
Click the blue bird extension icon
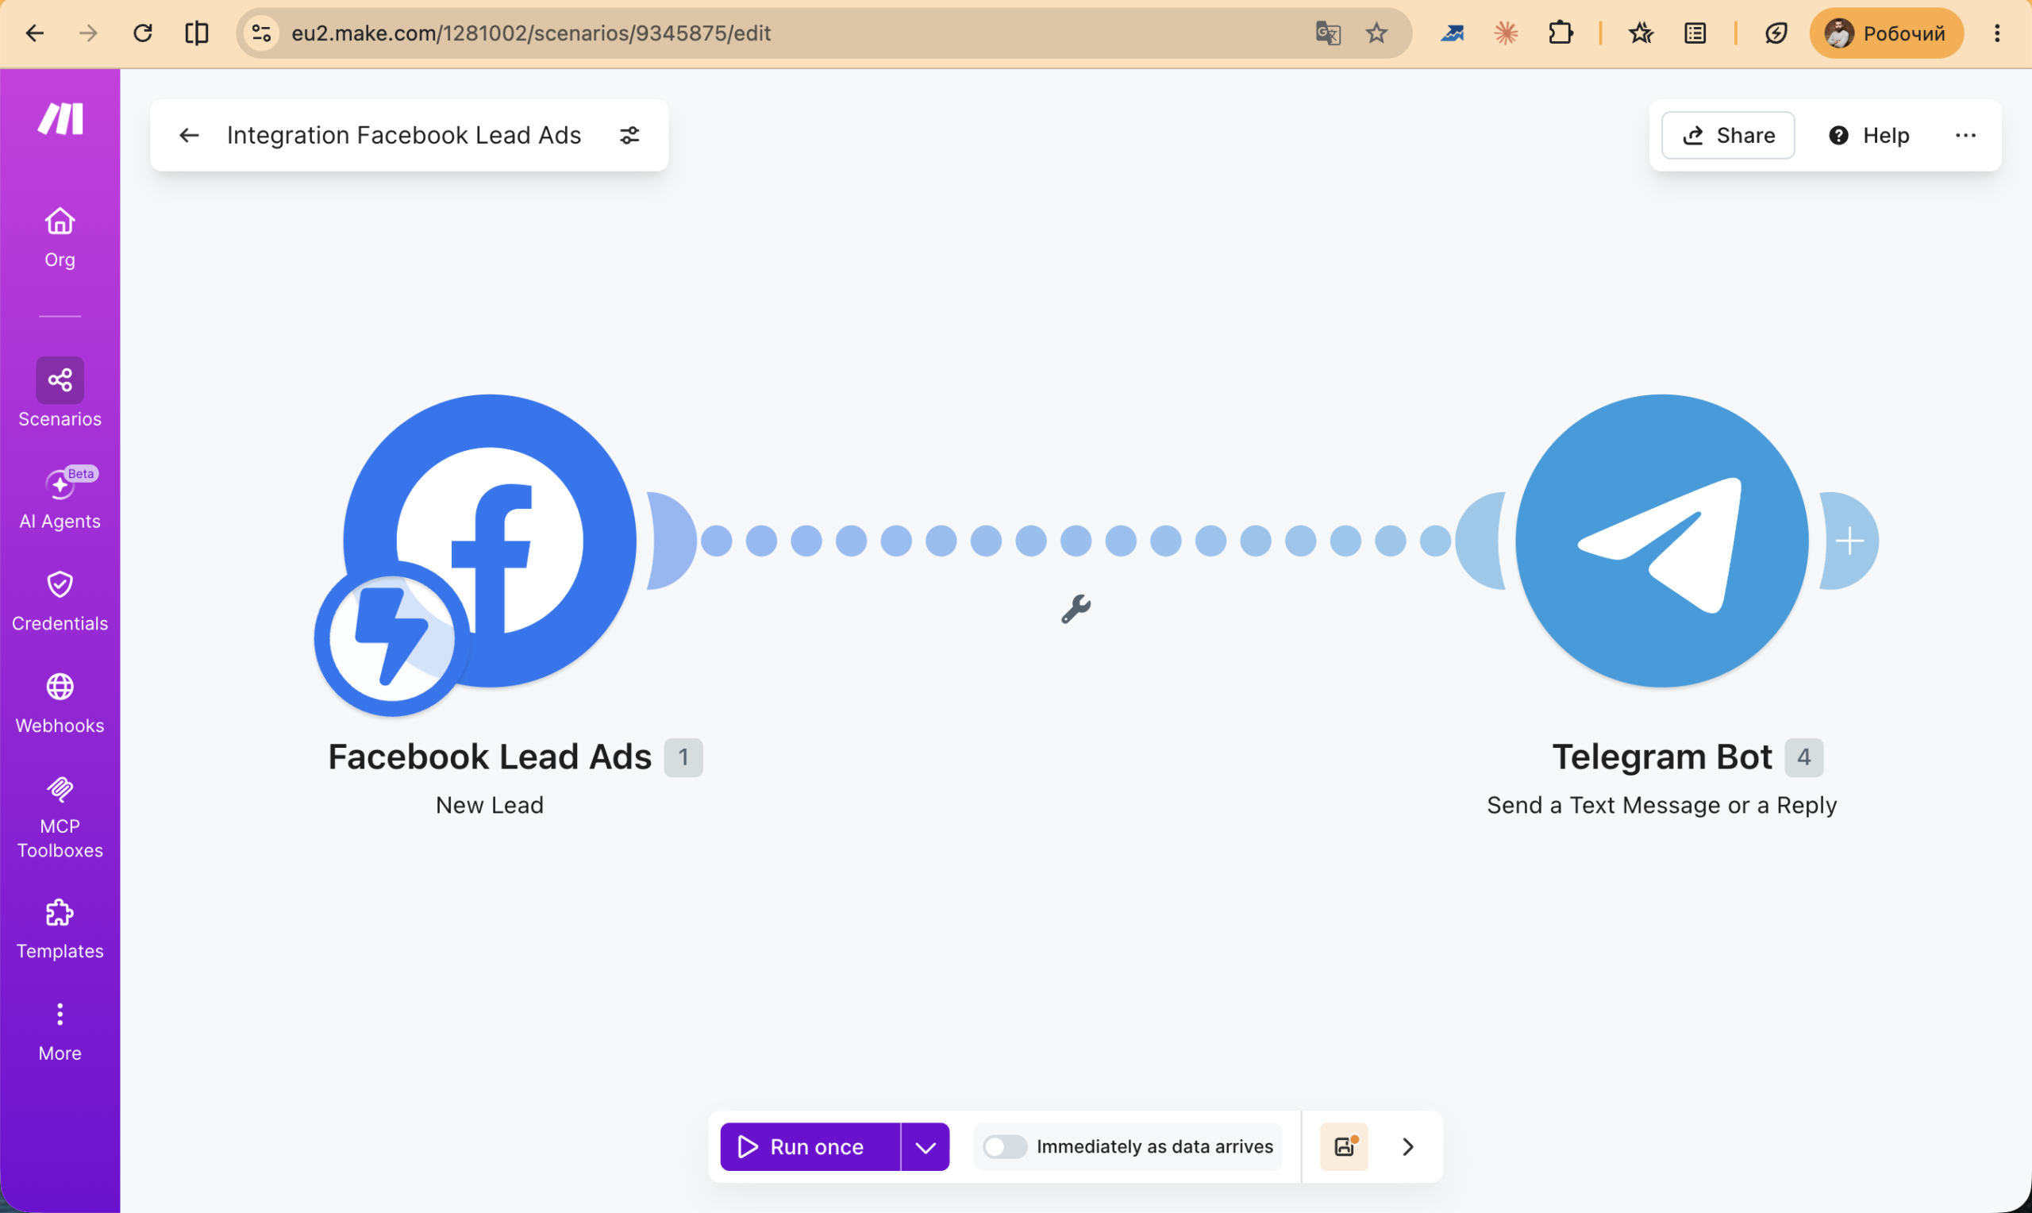point(1452,33)
